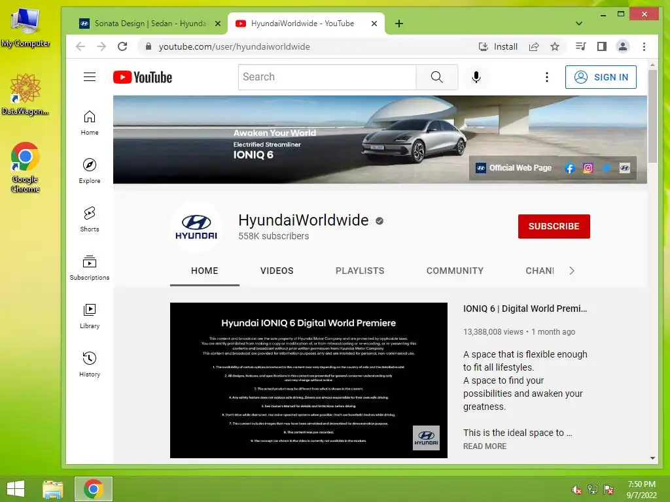Show more channel tabs with right chevron

572,271
